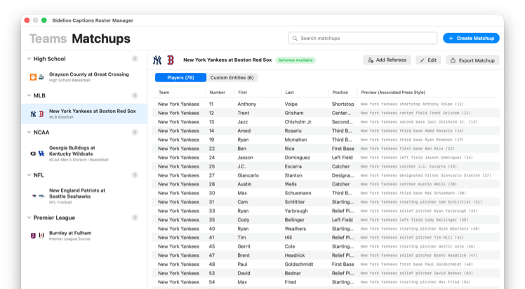Click the Grayson County matchup team icons
Viewport: 525px width, 289px height.
pyautogui.click(x=36, y=77)
